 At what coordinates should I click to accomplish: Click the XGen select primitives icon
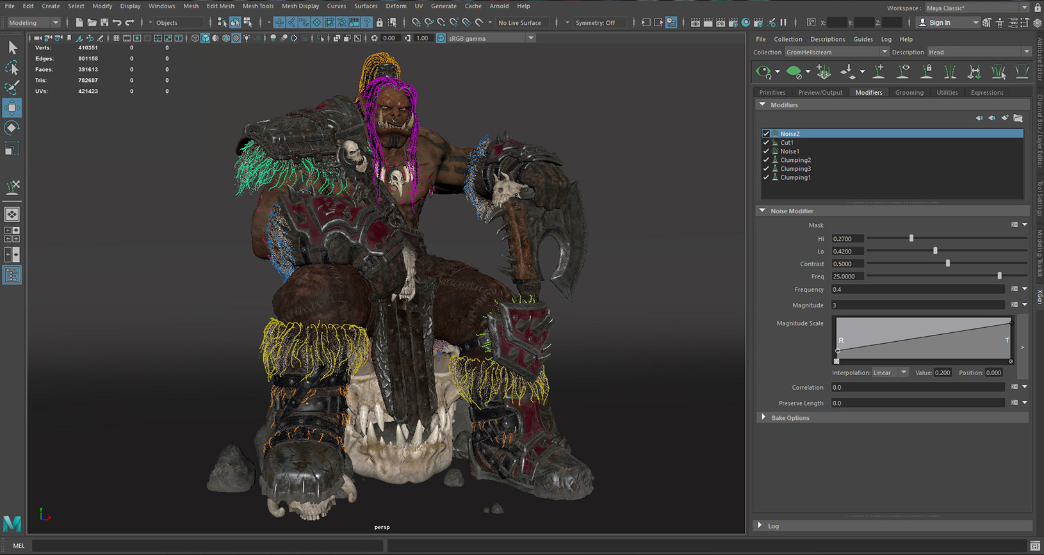[x=999, y=72]
